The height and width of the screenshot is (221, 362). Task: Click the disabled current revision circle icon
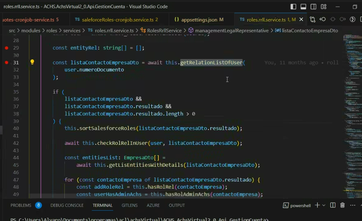tap(333, 19)
